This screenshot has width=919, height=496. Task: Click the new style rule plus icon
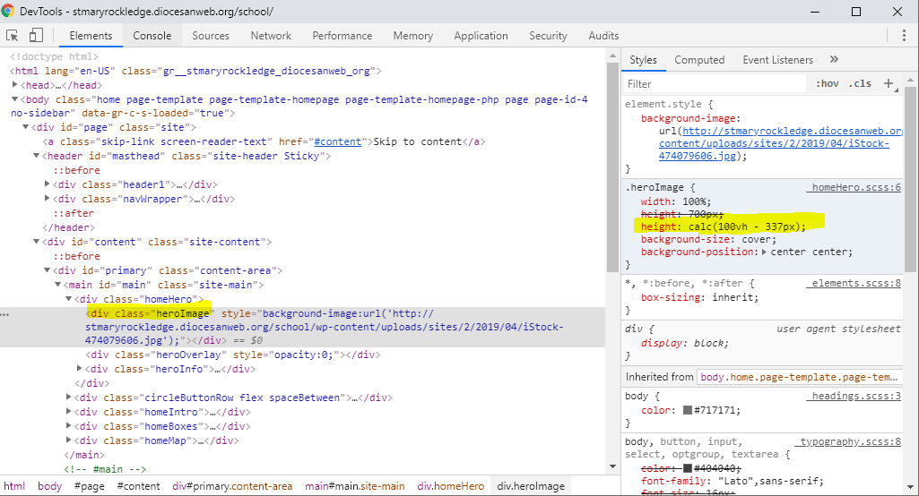tap(889, 83)
